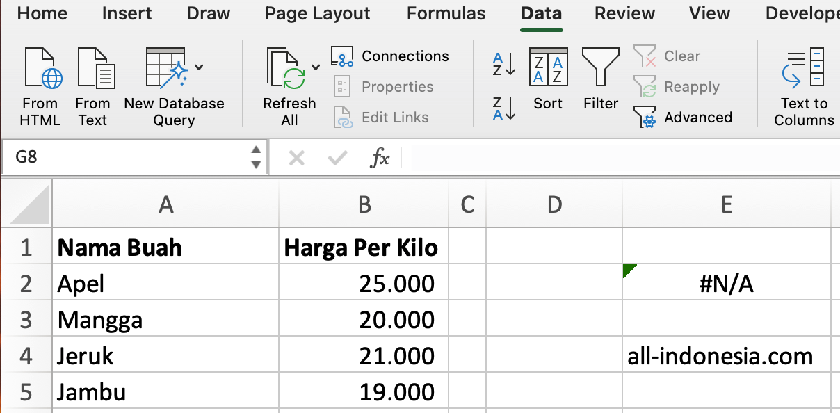Sort descending Z to A
This screenshot has width=840, height=413.
tap(504, 109)
